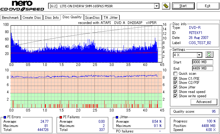Click the Nero CD-DVD Speed logo
Viewport: 220px width, 134px height.
pyautogui.click(x=22, y=6)
